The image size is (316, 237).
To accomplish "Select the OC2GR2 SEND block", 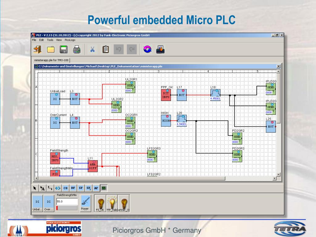I will 130,139.
